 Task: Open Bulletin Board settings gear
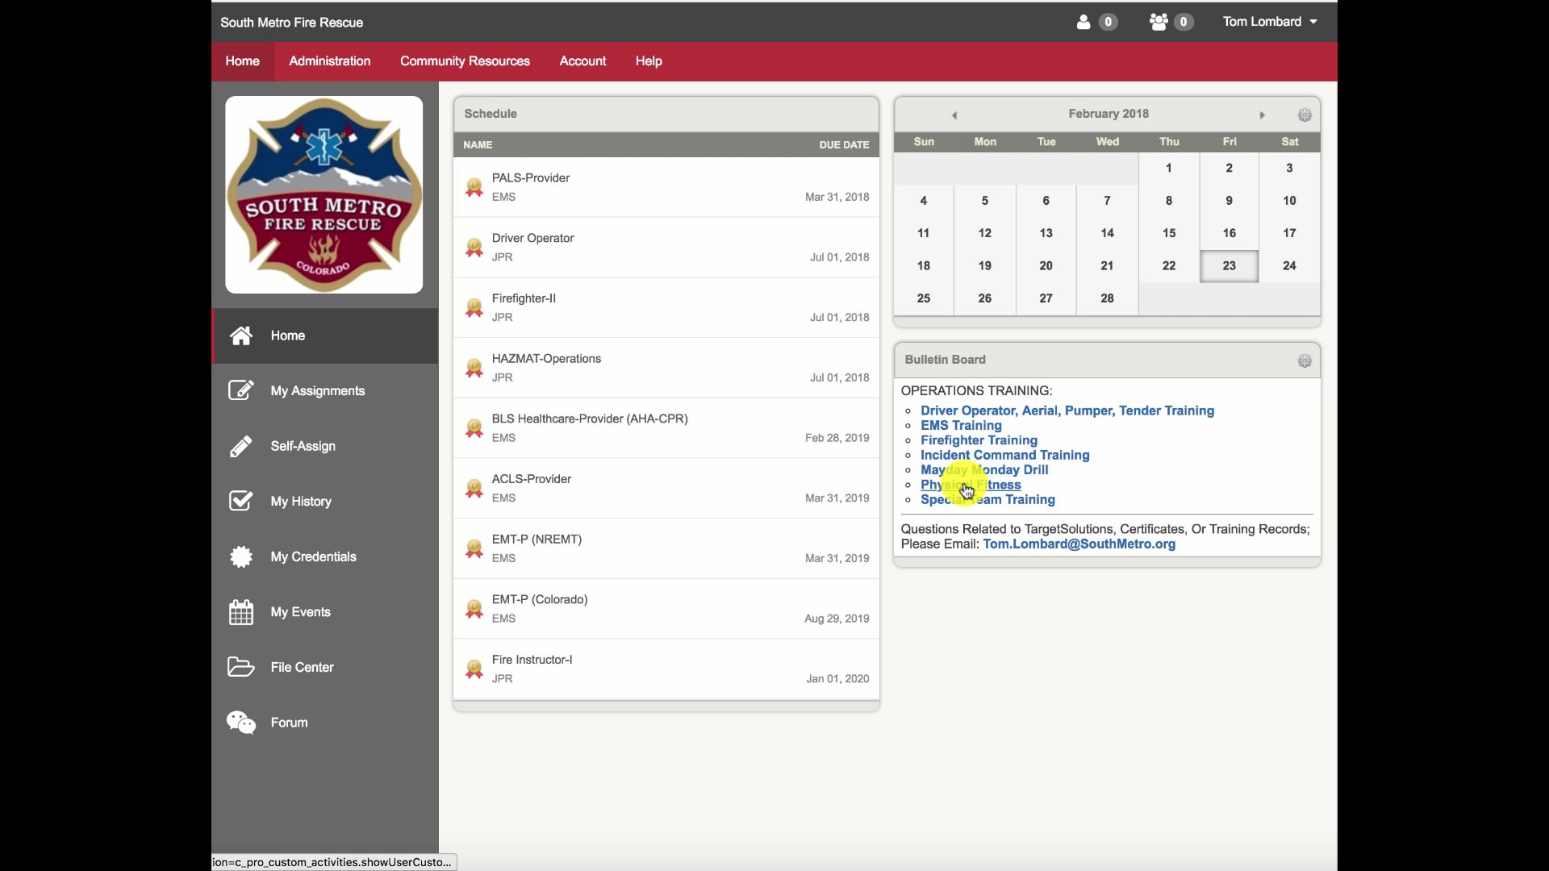click(x=1305, y=360)
